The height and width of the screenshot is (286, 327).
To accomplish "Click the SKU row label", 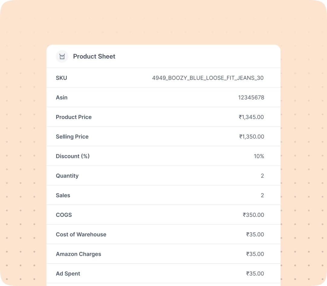I will (x=62, y=78).
